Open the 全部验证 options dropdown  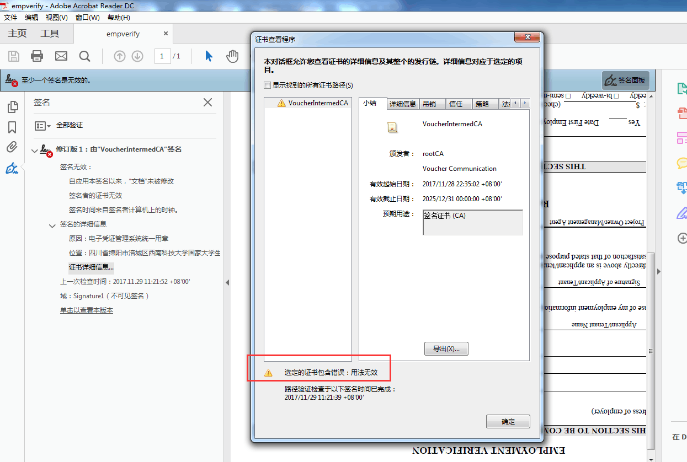[43, 126]
